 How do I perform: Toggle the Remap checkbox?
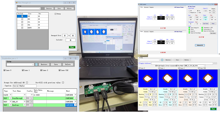(56, 14)
